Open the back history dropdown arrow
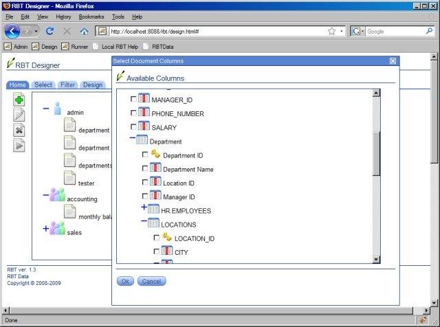Viewport: 440px width, 327px height. point(36,31)
